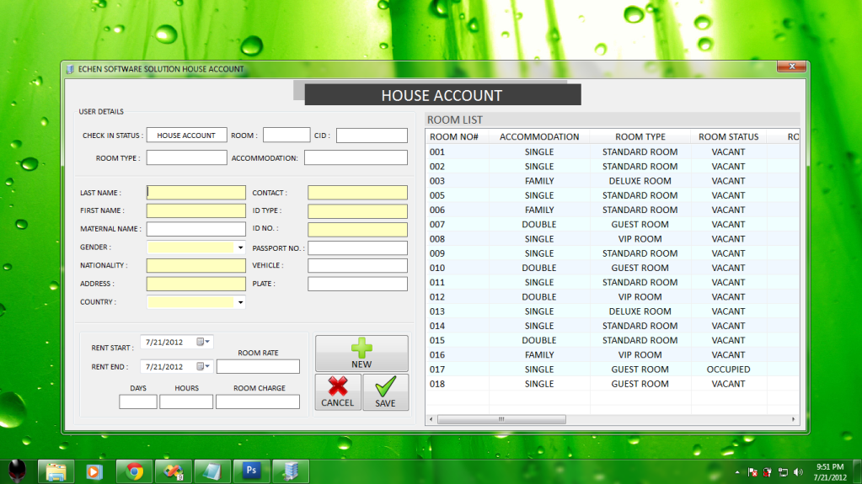
Task: Click the ACCOMMODATION column header
Action: tap(538, 136)
